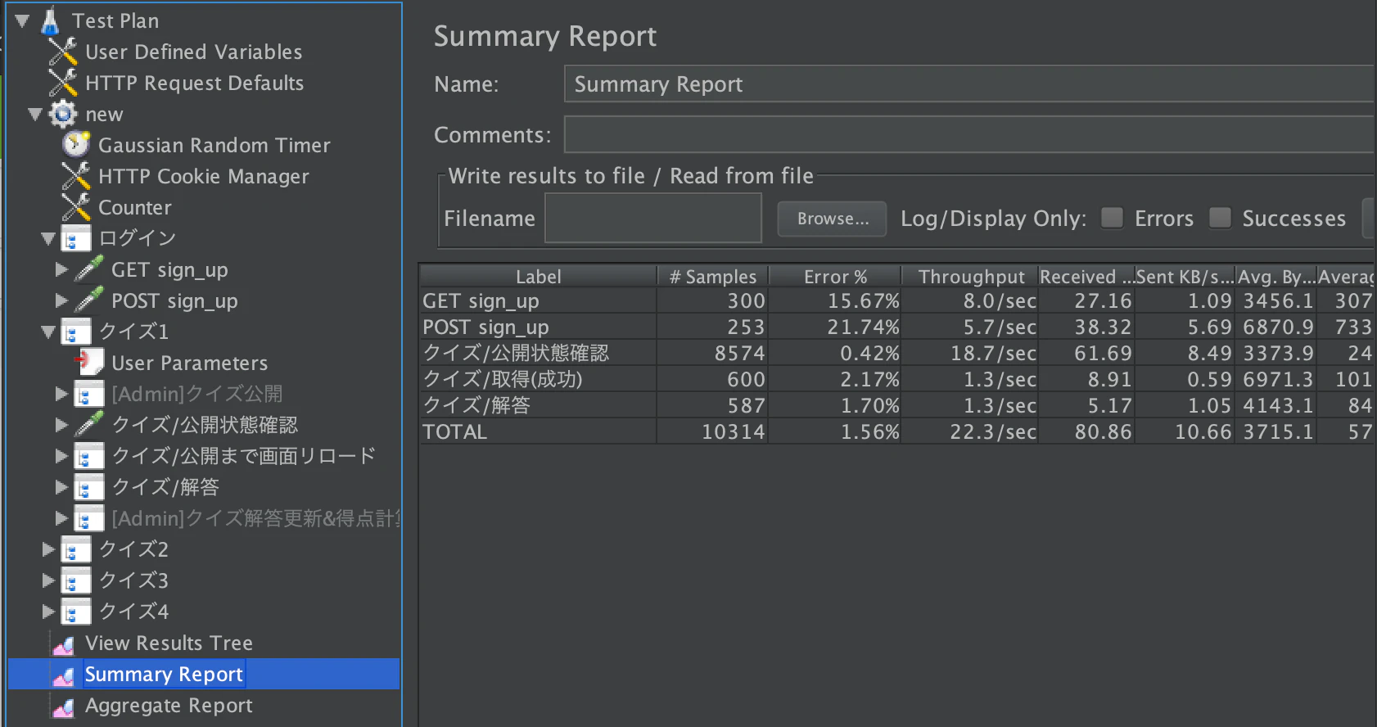Sort table by Avg. Bytes column header
Viewport: 1377px width, 727px height.
(x=1275, y=277)
